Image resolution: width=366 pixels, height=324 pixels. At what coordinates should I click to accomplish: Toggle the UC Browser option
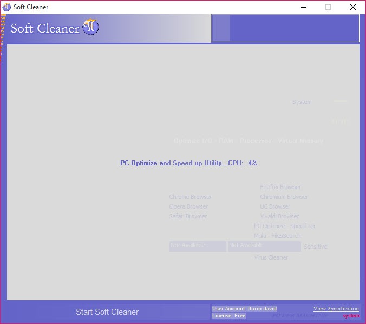pyautogui.click(x=274, y=207)
